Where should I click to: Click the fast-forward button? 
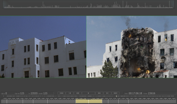(x=99, y=93)
